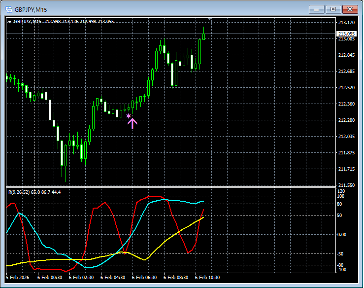Click the 211.715 price scale value
The image size is (364, 288).
point(346,169)
